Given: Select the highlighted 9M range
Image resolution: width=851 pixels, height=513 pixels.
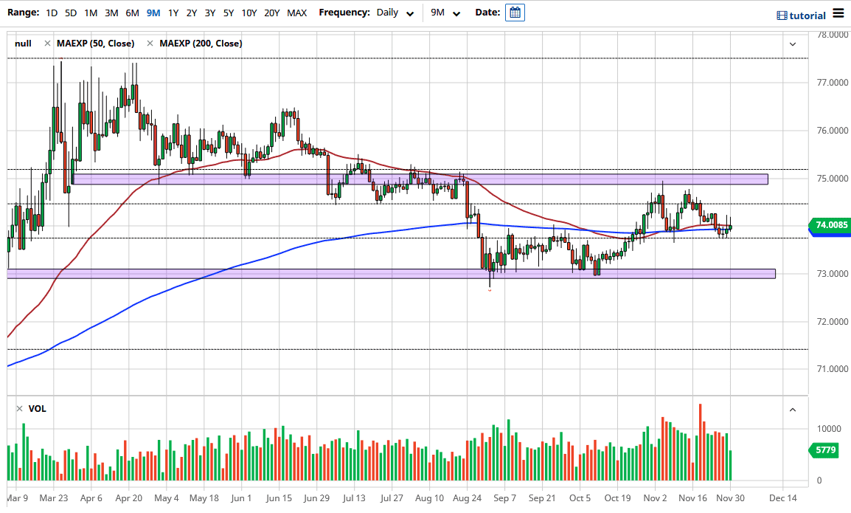Looking at the screenshot, I should [153, 13].
